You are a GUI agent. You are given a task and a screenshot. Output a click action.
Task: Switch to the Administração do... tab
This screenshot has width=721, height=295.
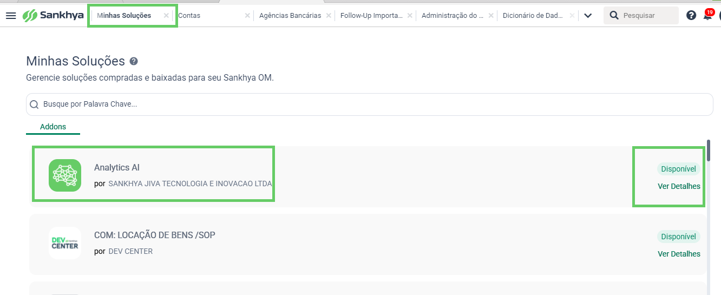tap(453, 16)
